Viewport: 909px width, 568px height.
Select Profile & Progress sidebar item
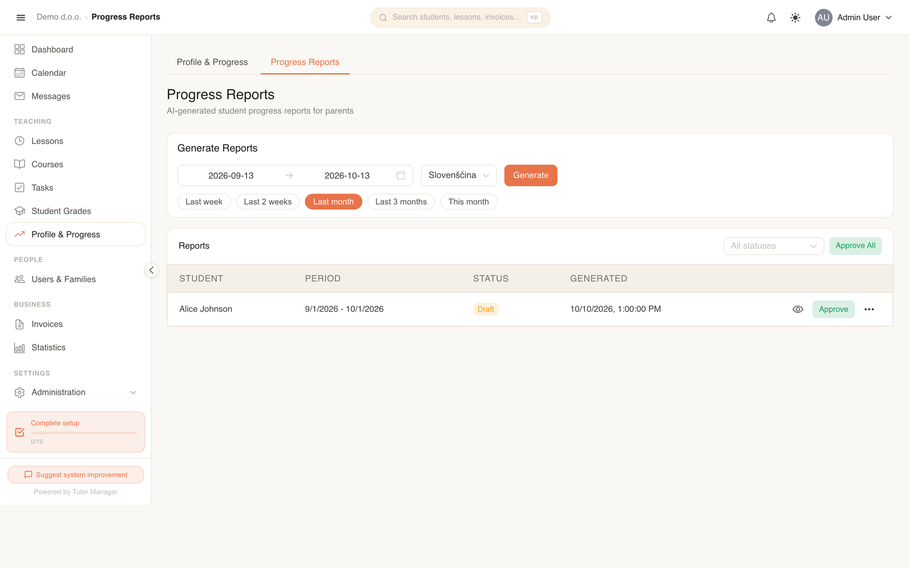pyautogui.click(x=75, y=234)
